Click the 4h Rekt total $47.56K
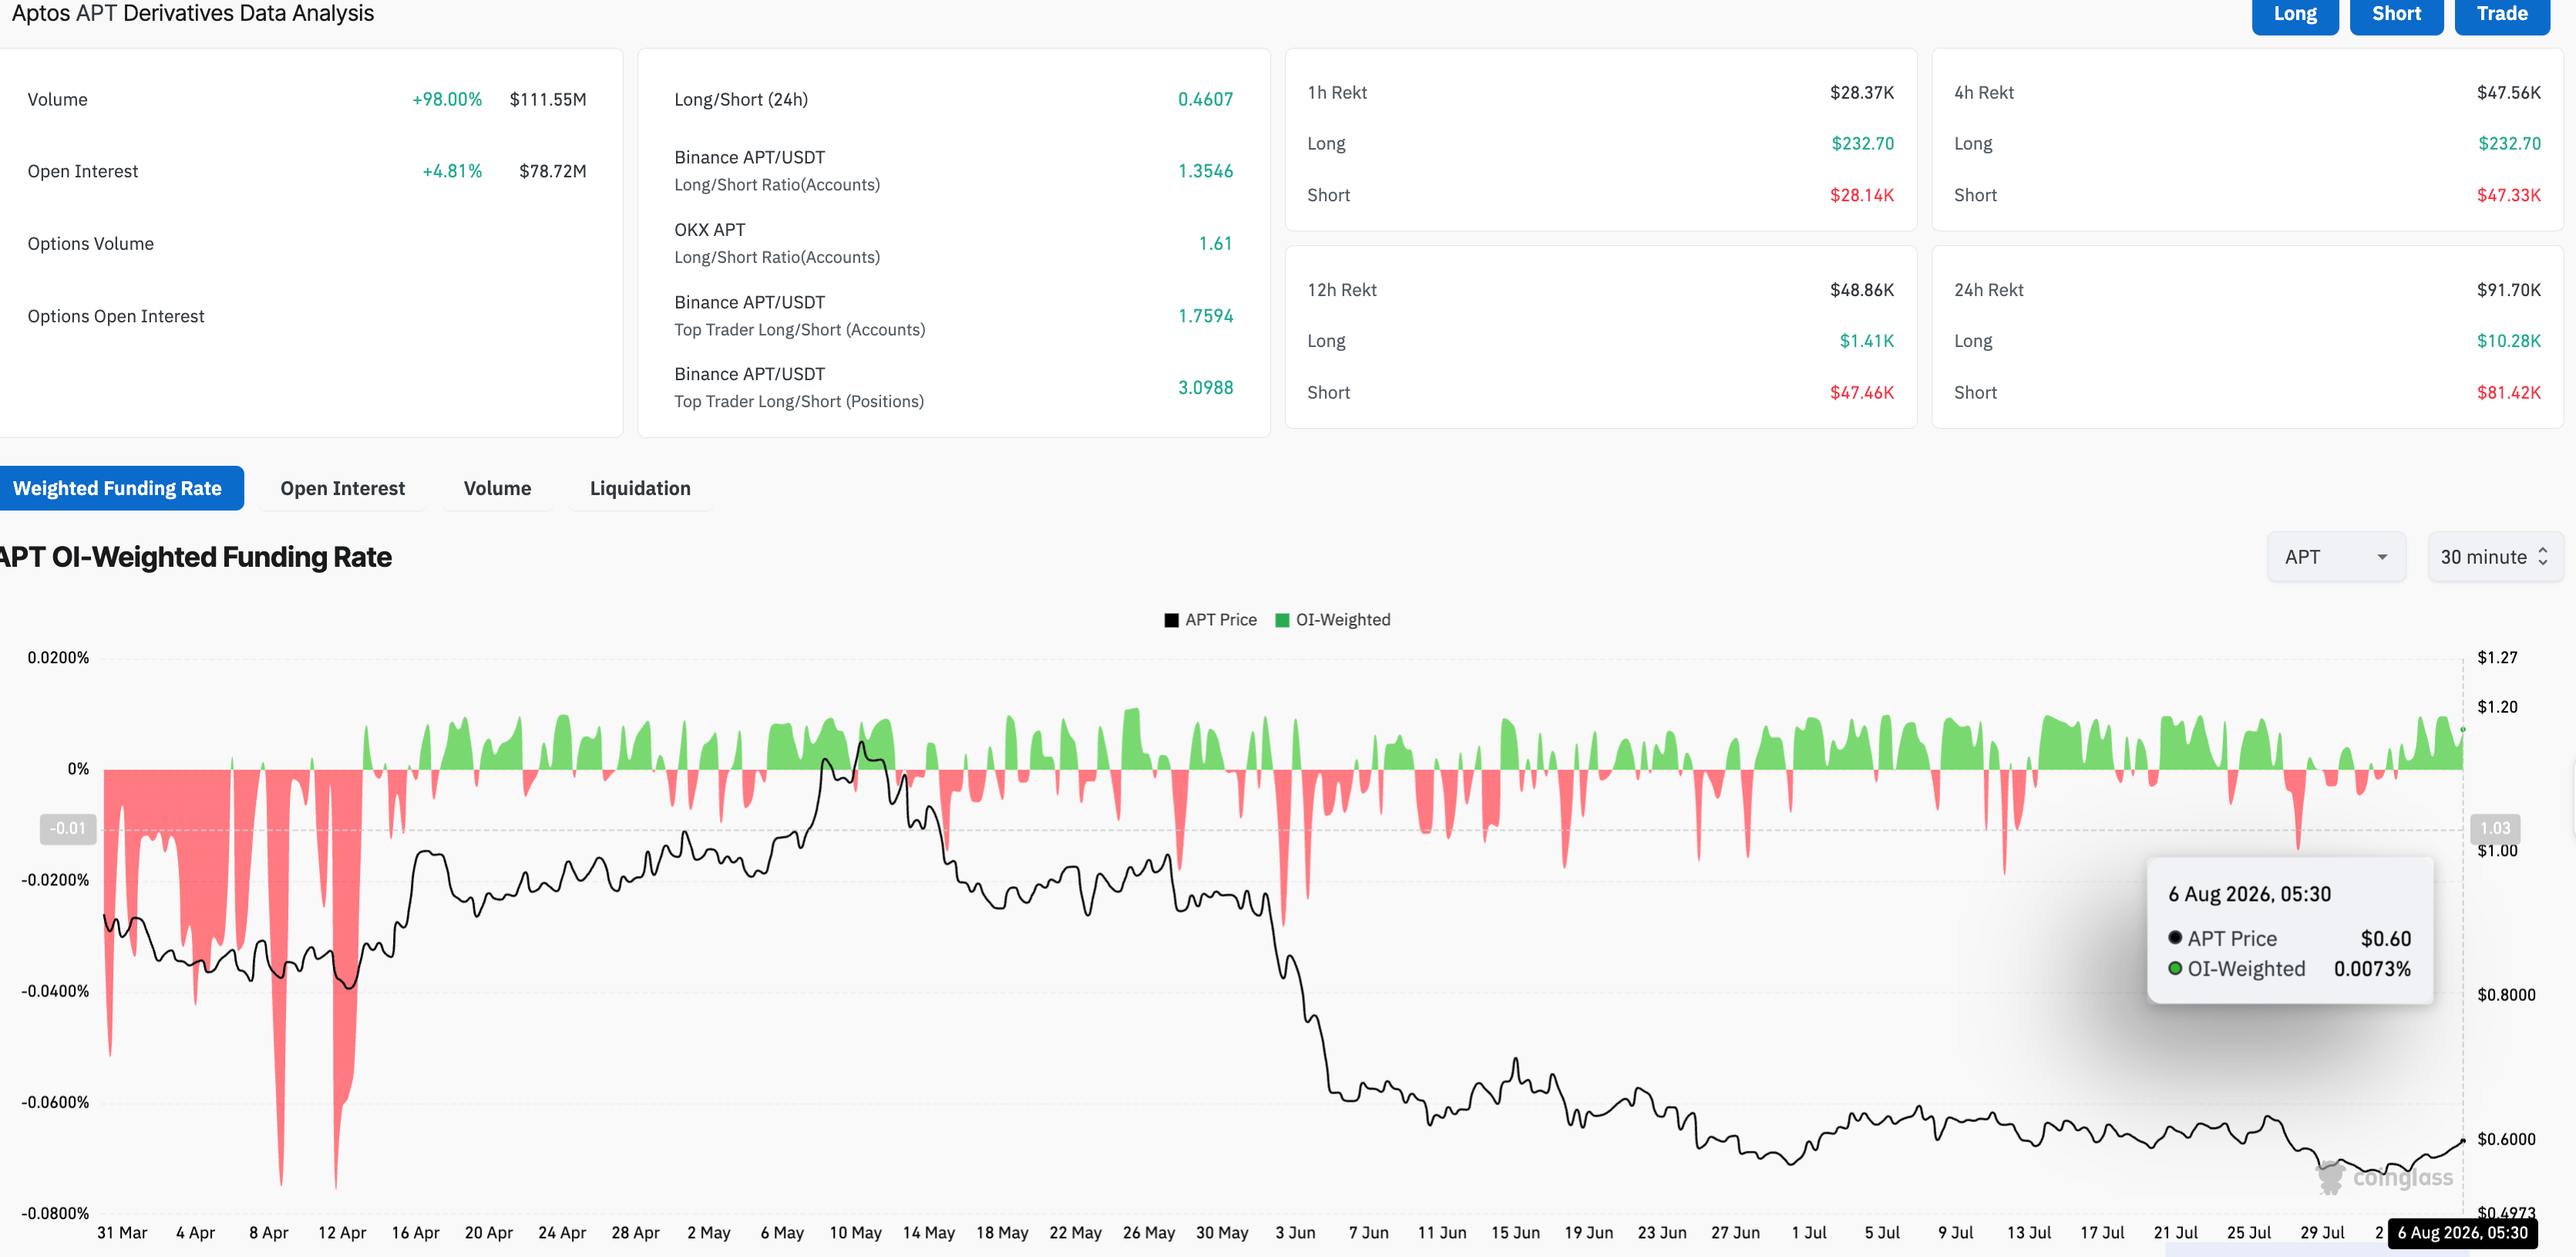The height and width of the screenshot is (1257, 2576). 2508,92
